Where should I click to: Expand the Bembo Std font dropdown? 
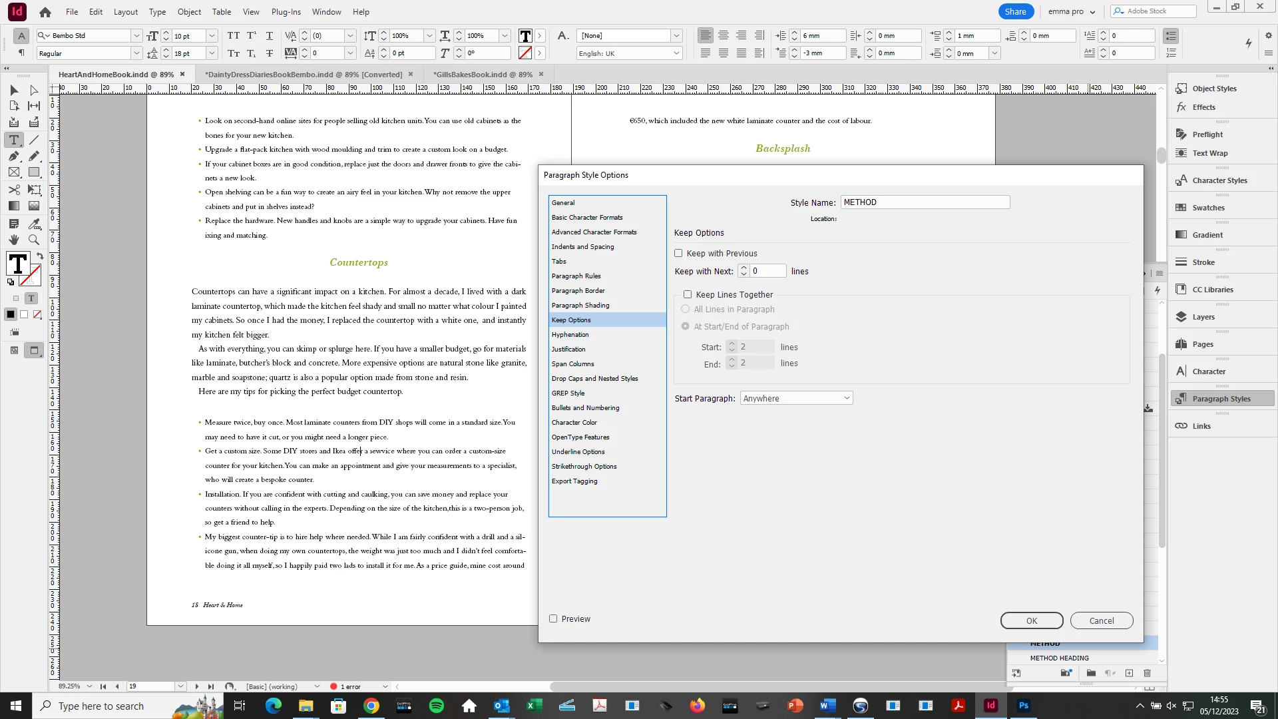click(x=136, y=36)
